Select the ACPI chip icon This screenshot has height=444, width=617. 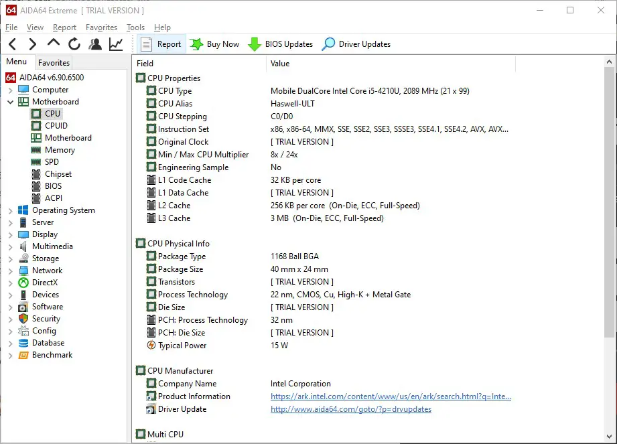pyautogui.click(x=36, y=198)
